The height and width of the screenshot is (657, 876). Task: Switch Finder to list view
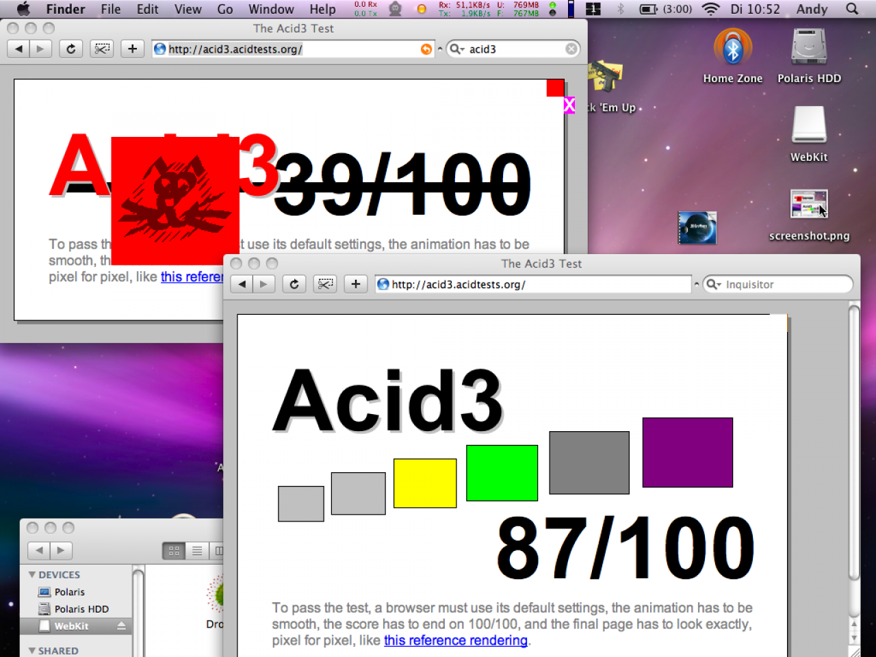pyautogui.click(x=197, y=550)
